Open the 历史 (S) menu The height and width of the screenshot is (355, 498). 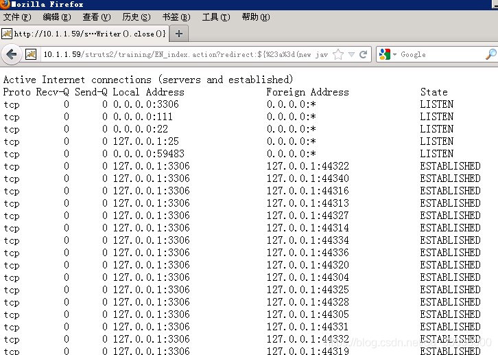(x=137, y=17)
